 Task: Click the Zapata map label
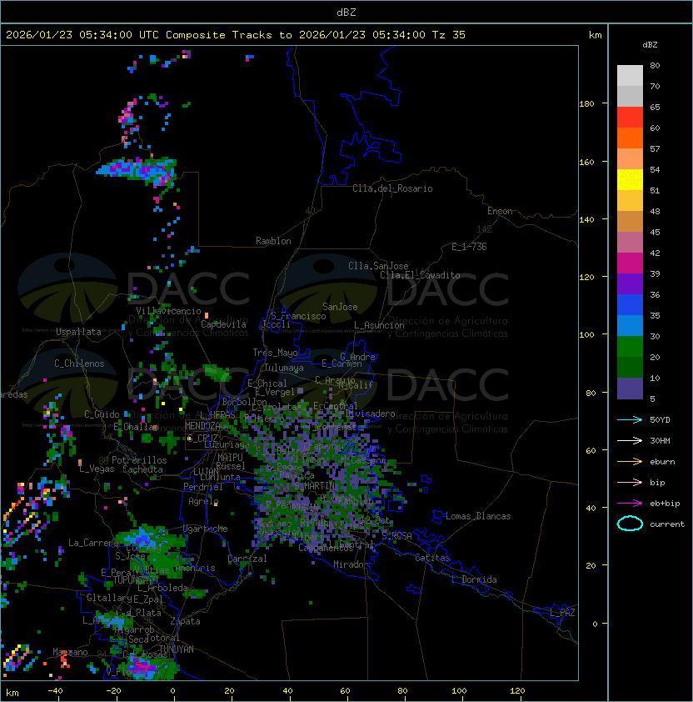click(x=185, y=621)
